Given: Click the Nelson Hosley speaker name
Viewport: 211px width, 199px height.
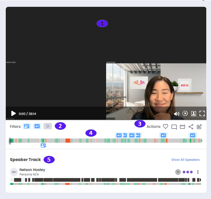Looking at the screenshot, I should [x=32, y=170].
